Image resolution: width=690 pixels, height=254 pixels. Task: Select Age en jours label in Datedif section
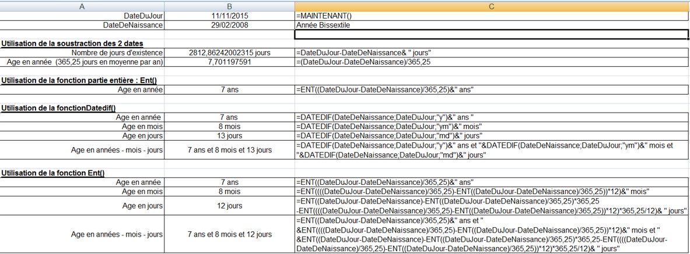(82, 135)
